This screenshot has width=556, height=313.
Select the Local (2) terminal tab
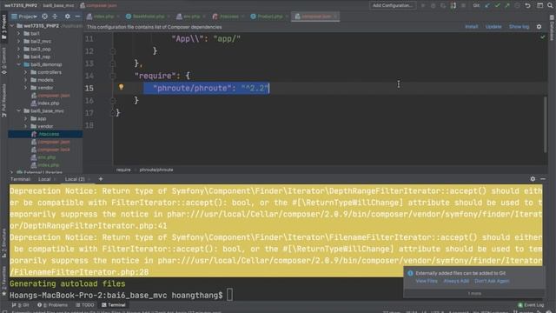tap(75, 179)
